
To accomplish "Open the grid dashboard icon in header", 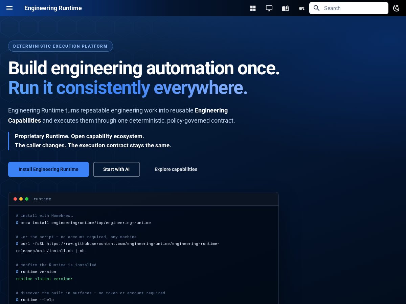I will click(x=253, y=8).
